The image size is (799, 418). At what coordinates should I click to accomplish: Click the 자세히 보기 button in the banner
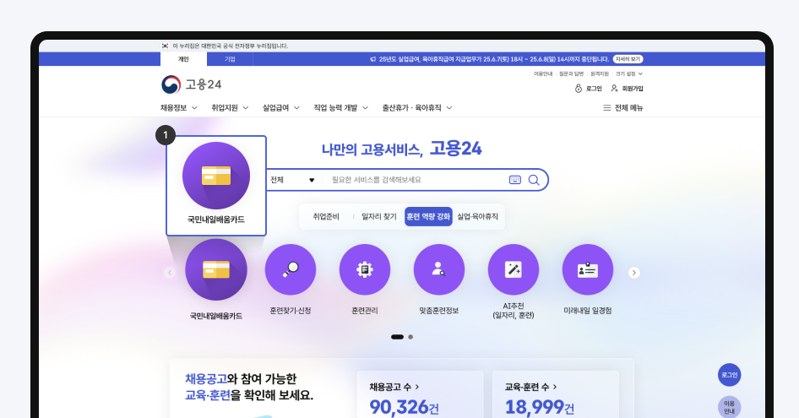coord(628,59)
